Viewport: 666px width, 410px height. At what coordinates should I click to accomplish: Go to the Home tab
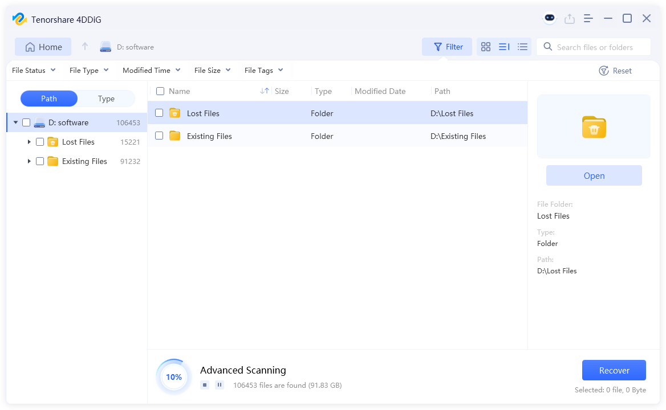[43, 47]
